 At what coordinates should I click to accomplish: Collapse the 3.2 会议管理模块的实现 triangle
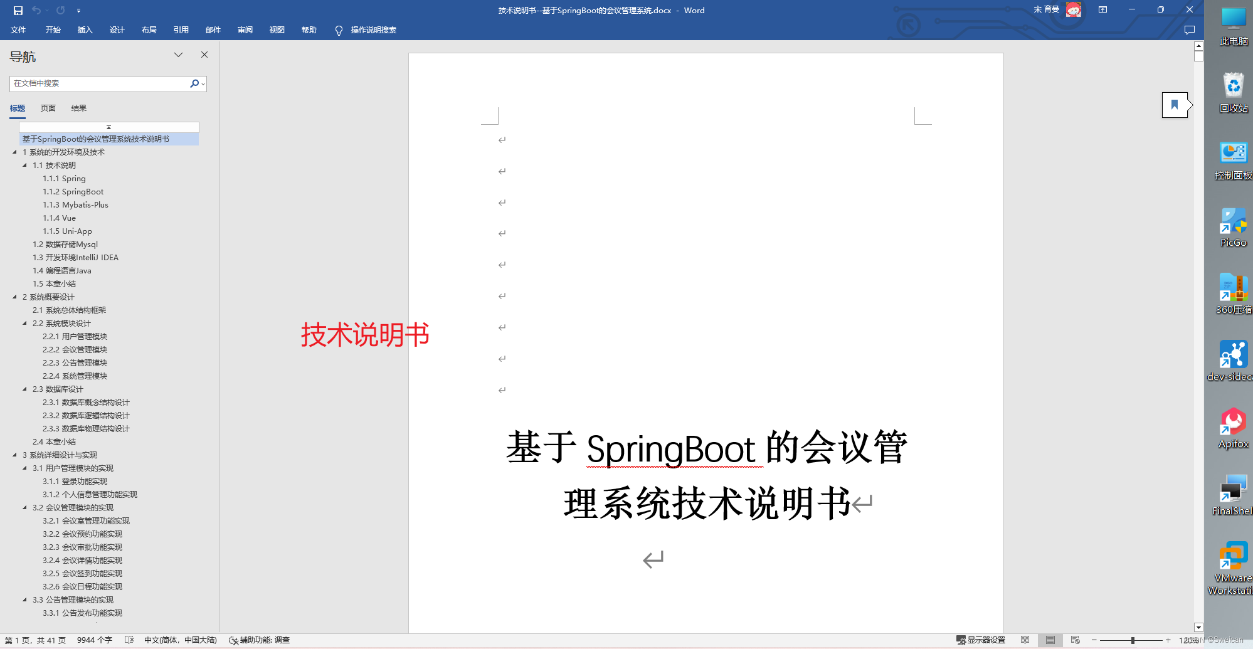24,507
